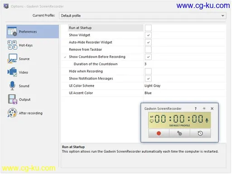Select the Run at Startup row label
232x174 pixels.
[80, 28]
